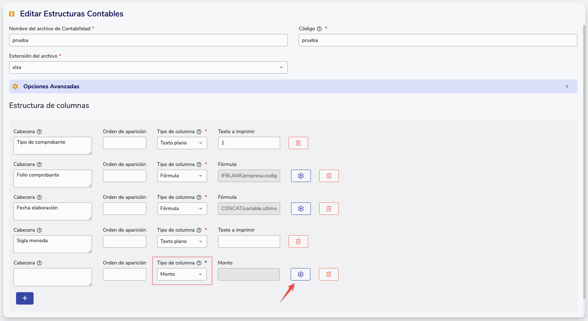Click the empty Cabecera textarea in the last row

[53, 277]
